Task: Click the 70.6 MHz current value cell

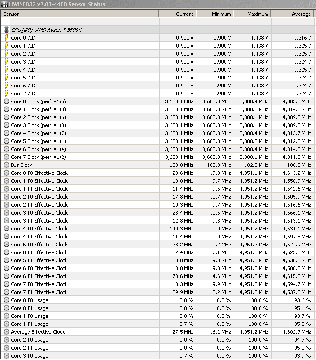Action: click(x=183, y=276)
